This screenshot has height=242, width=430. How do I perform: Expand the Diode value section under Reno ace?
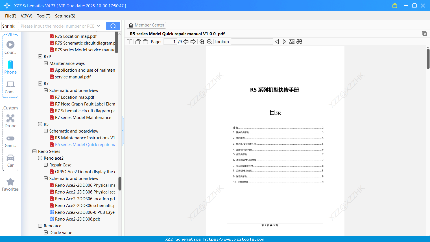coord(45,232)
